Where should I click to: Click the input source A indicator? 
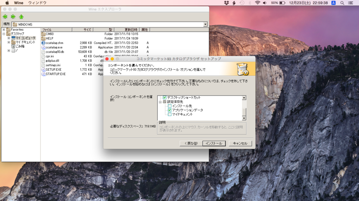point(334,3)
